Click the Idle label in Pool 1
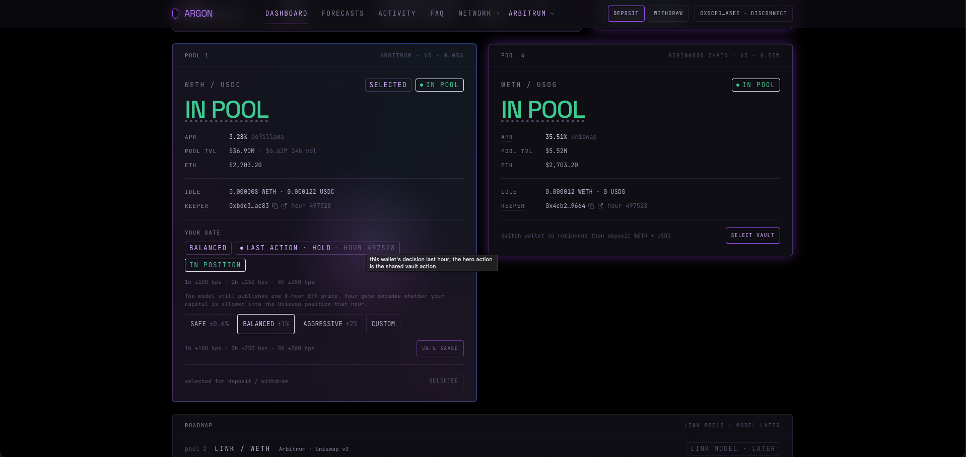 click(192, 192)
